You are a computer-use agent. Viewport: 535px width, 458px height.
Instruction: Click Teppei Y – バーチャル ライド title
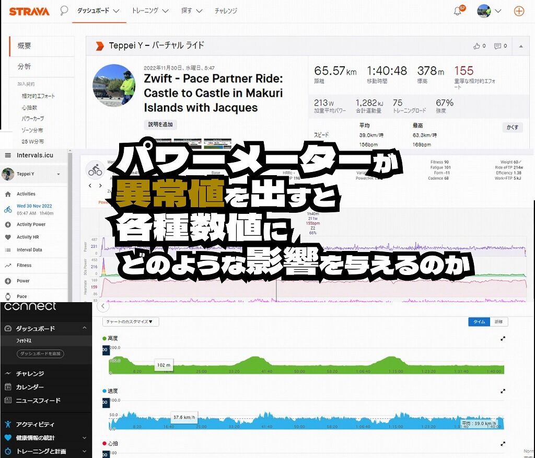click(x=156, y=46)
